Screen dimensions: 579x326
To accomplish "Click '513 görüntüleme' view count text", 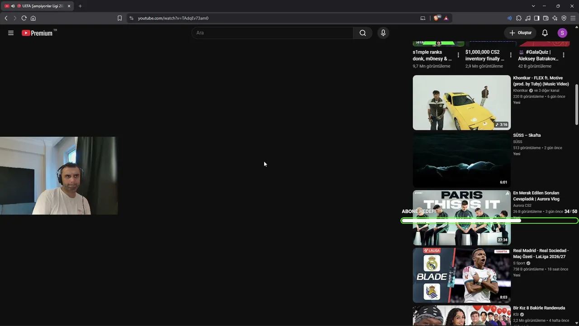I will click(x=527, y=148).
